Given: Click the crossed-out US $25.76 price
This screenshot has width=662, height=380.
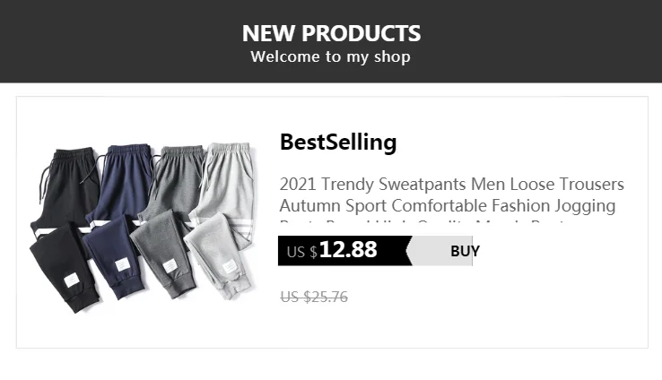Looking at the screenshot, I should (x=313, y=297).
